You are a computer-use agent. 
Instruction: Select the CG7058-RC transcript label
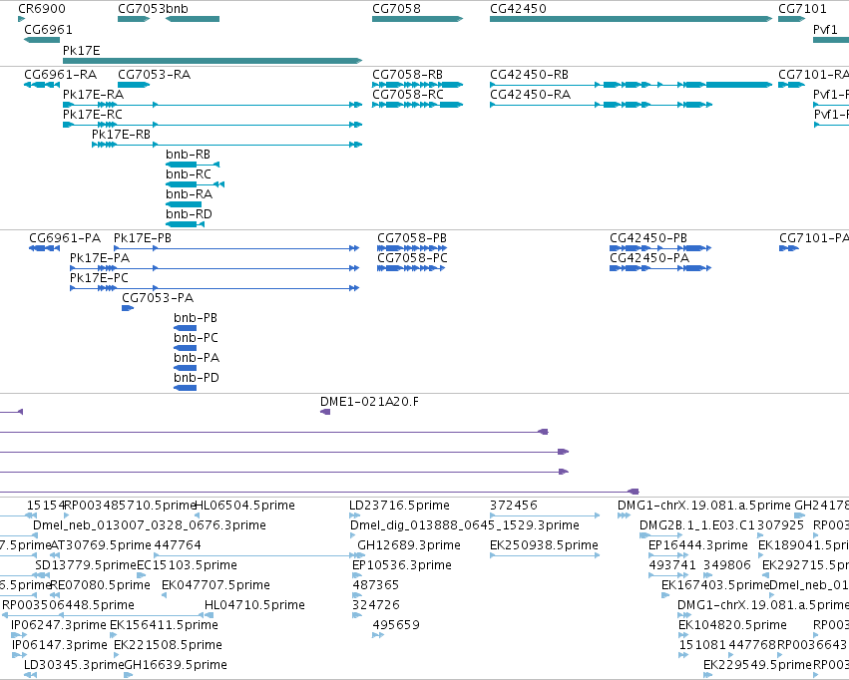coord(408,94)
